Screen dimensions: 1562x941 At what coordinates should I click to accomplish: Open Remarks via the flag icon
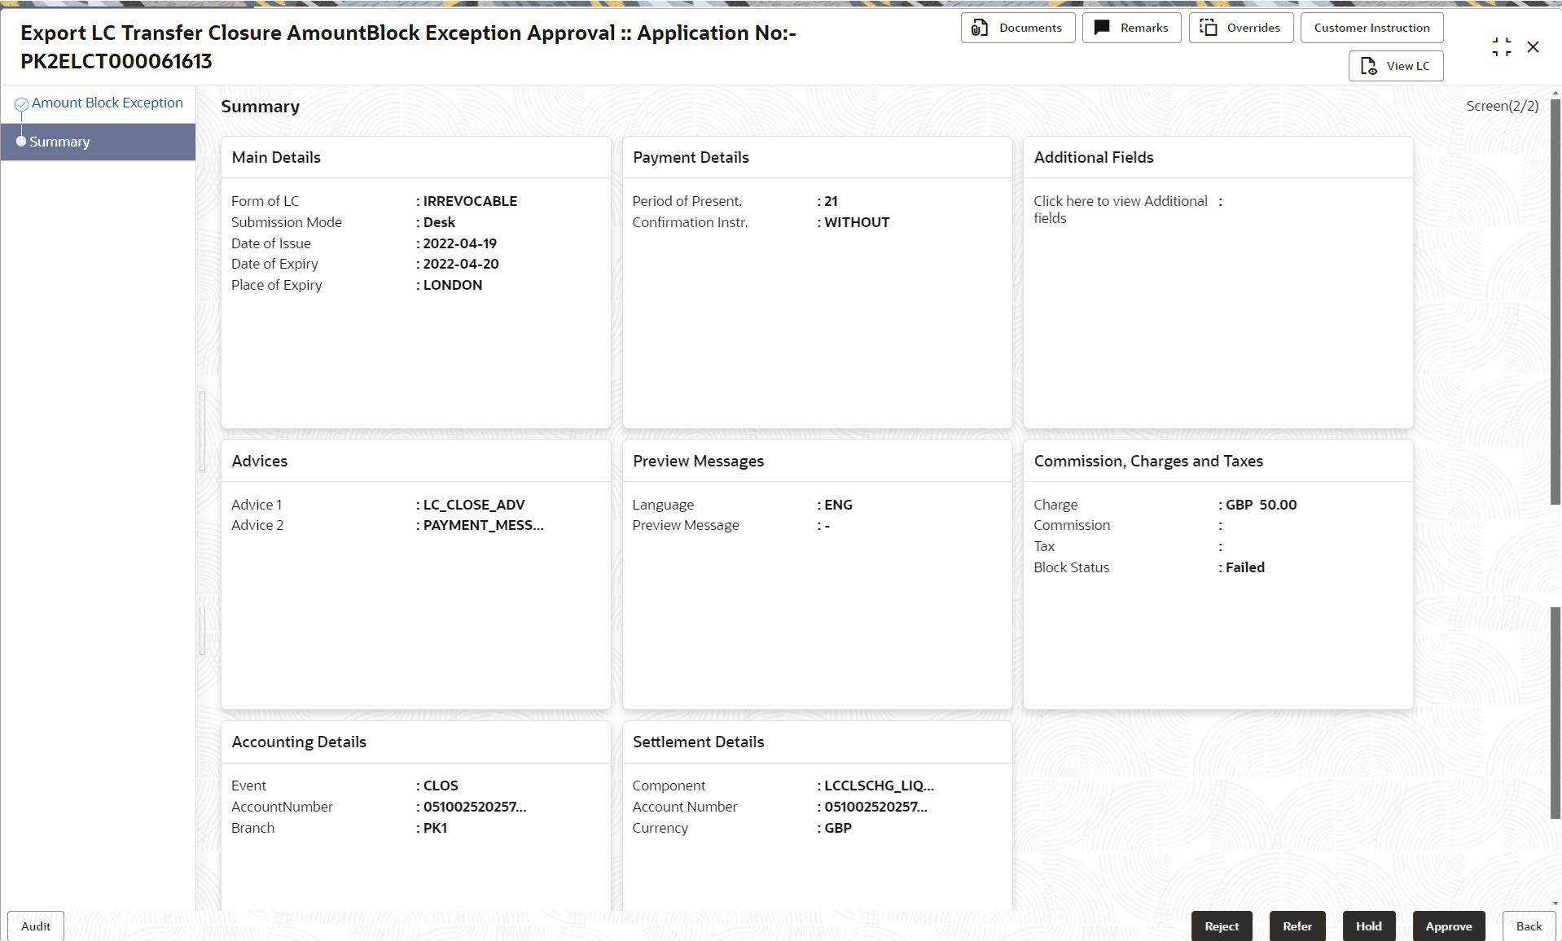pyautogui.click(x=1101, y=27)
